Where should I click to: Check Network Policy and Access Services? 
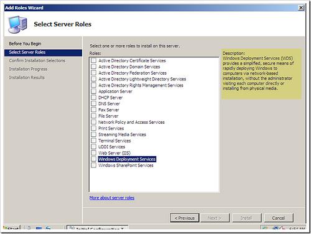pyautogui.click(x=93, y=122)
